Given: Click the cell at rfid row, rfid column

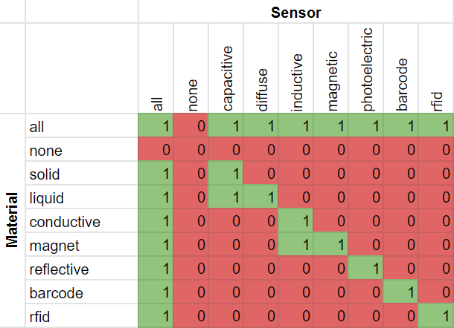Looking at the screenshot, I should point(436,317).
